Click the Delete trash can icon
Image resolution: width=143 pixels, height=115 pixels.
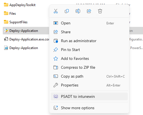(100, 11)
